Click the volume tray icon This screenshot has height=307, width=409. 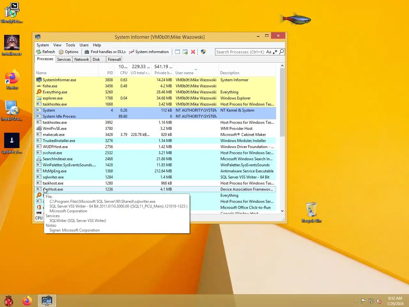pos(379,301)
